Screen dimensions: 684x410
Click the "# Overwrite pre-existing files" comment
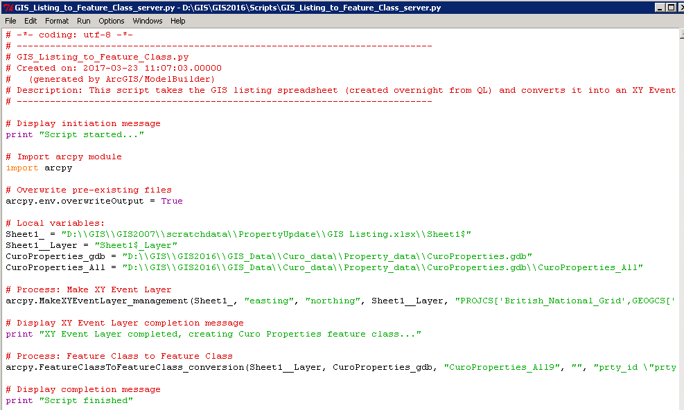tap(89, 190)
